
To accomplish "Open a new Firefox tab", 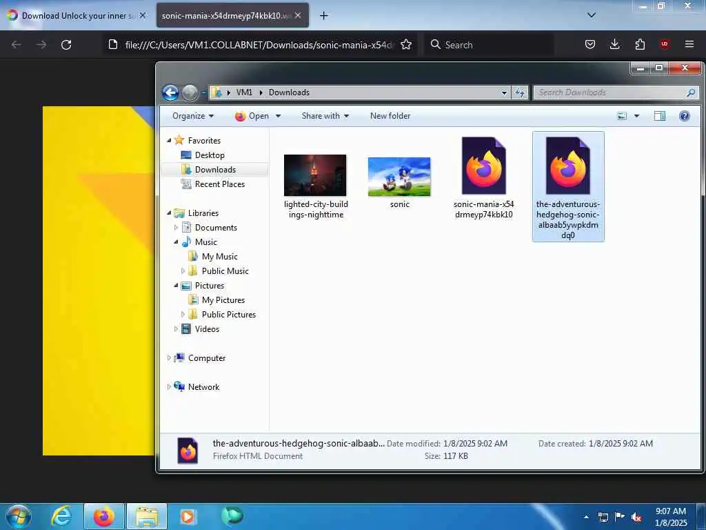I will coord(324,16).
